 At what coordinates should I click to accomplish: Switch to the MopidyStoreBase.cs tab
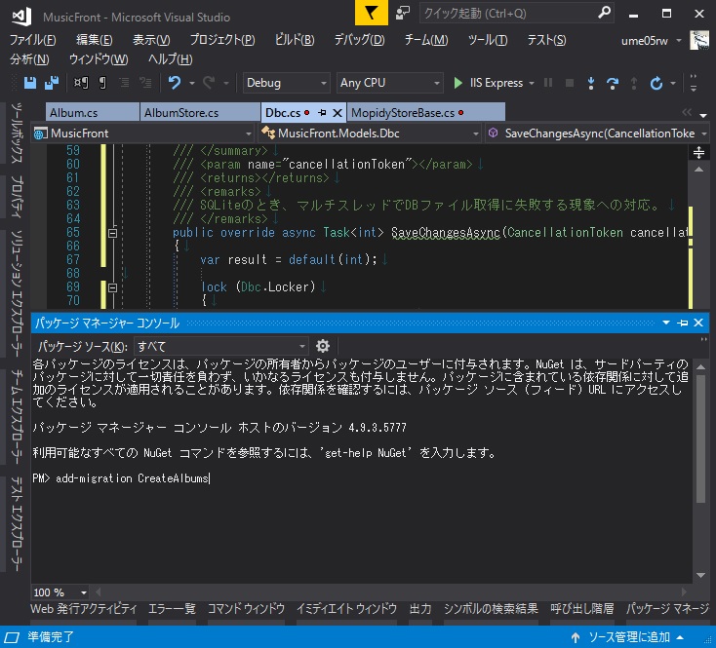pyautogui.click(x=426, y=113)
